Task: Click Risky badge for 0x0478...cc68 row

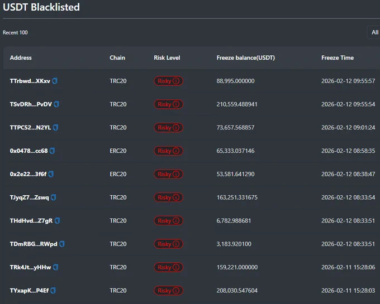Action: (168, 151)
